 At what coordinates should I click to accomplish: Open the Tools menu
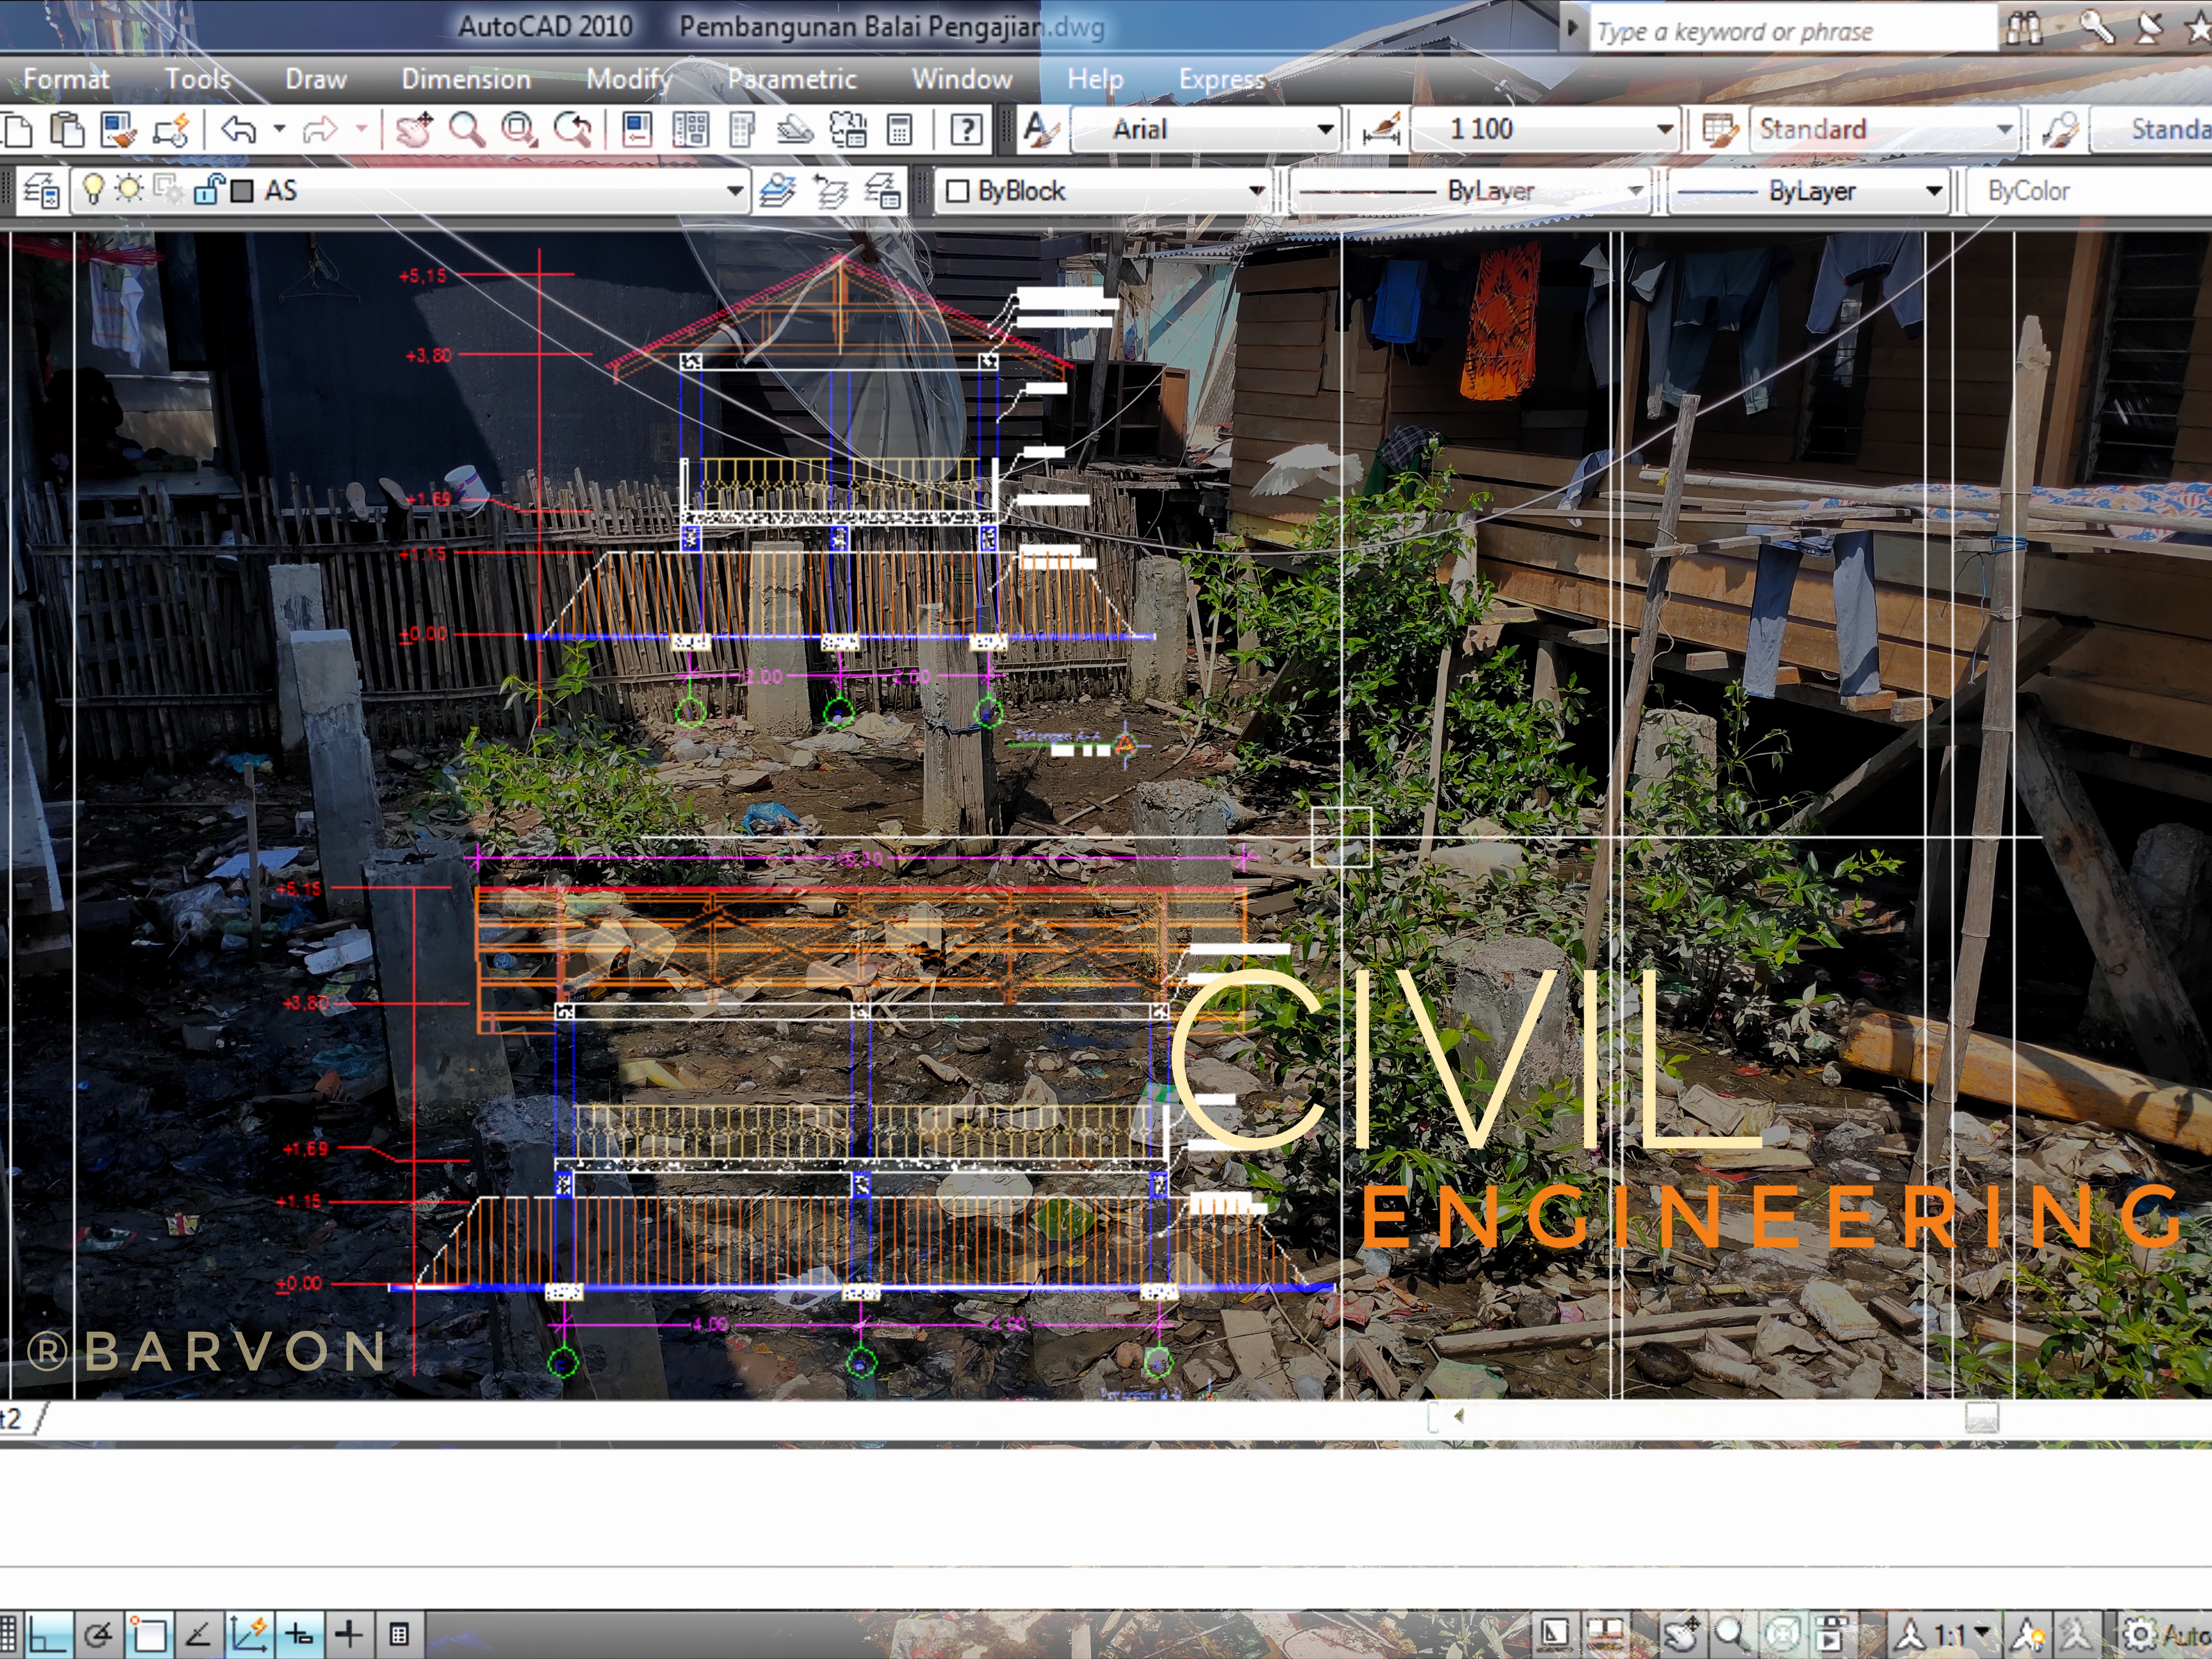coord(197,79)
